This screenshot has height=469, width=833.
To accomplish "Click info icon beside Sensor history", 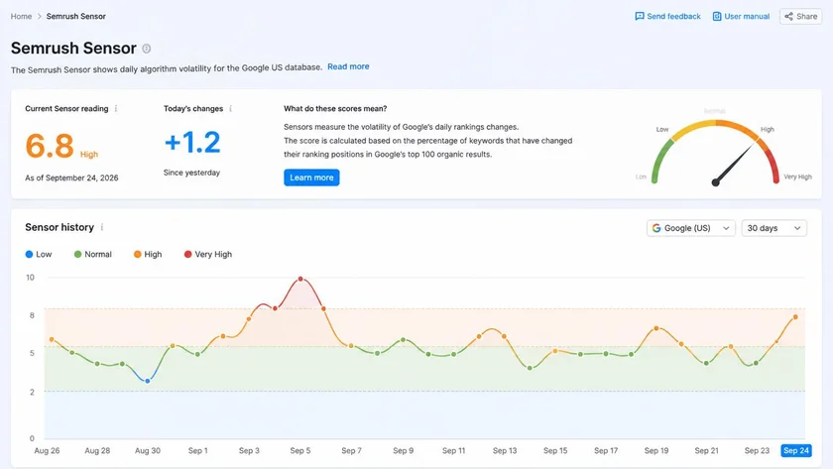I will coord(102,227).
